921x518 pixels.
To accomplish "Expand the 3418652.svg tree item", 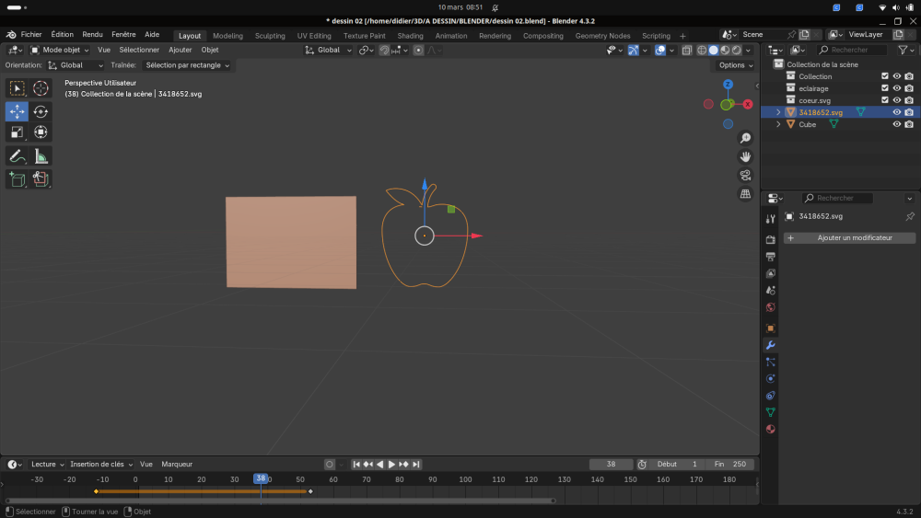I will (778, 112).
